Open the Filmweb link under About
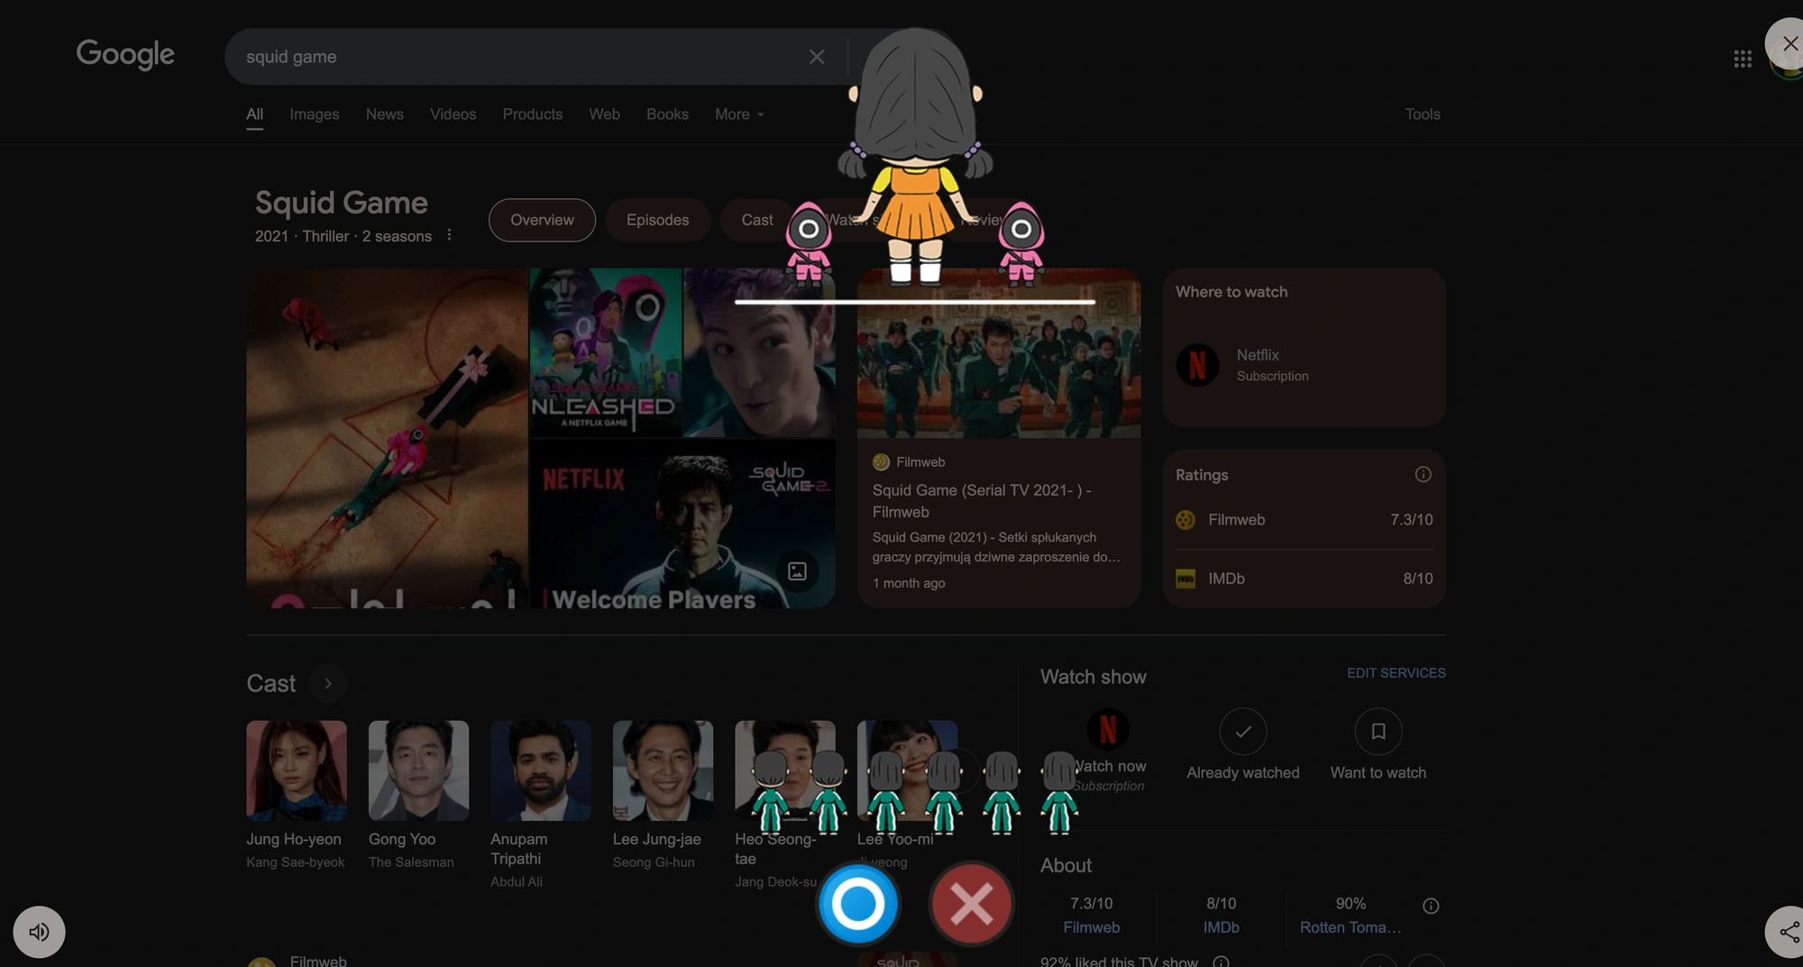Screen dimensions: 1803x967 [x=1091, y=927]
